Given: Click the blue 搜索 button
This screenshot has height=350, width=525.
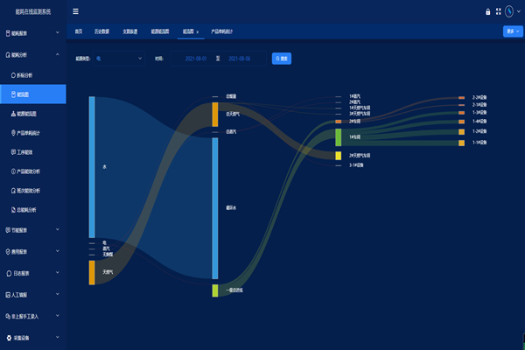Looking at the screenshot, I should [x=282, y=59].
